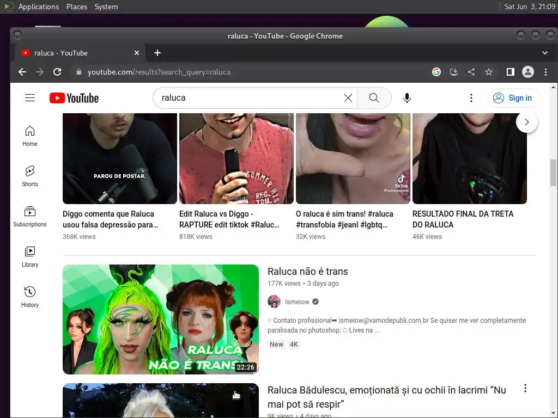
Task: Click the browser forward arrow
Action: tap(40, 72)
